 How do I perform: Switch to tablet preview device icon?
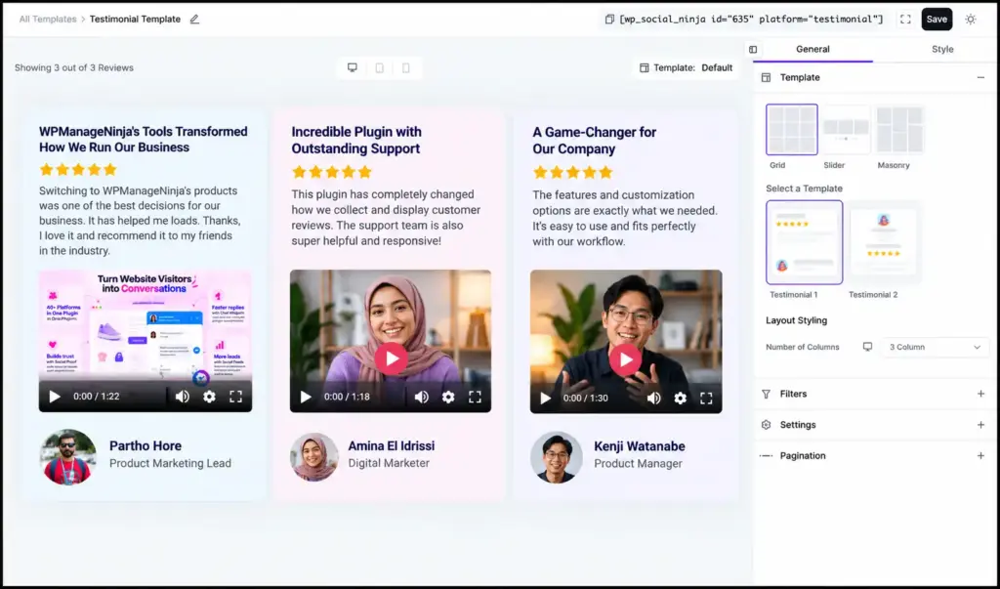point(380,67)
